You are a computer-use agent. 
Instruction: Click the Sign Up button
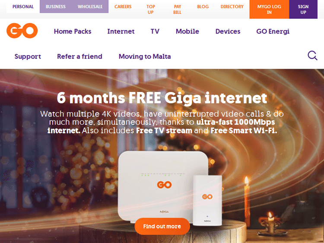click(303, 9)
